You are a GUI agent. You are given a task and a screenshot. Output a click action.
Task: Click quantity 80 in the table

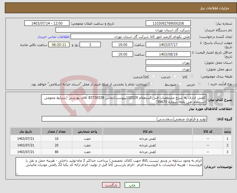pos(56,152)
